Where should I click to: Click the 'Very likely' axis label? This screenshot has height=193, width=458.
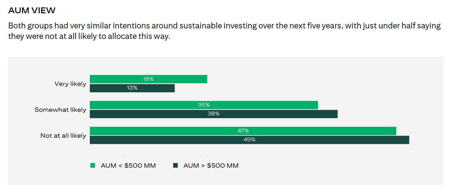pos(70,84)
